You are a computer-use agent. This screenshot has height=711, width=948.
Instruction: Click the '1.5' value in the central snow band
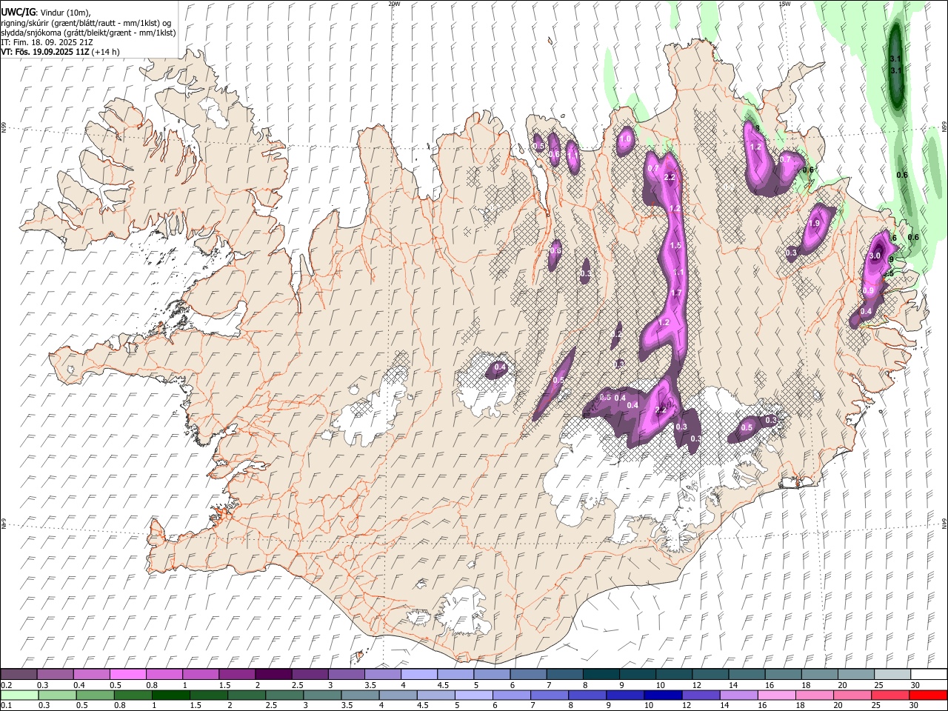pos(675,245)
